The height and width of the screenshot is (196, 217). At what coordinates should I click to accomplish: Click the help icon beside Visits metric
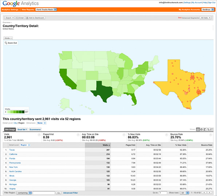click(x=39, y=135)
